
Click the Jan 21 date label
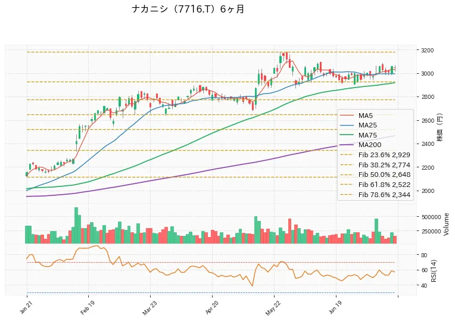point(25,308)
